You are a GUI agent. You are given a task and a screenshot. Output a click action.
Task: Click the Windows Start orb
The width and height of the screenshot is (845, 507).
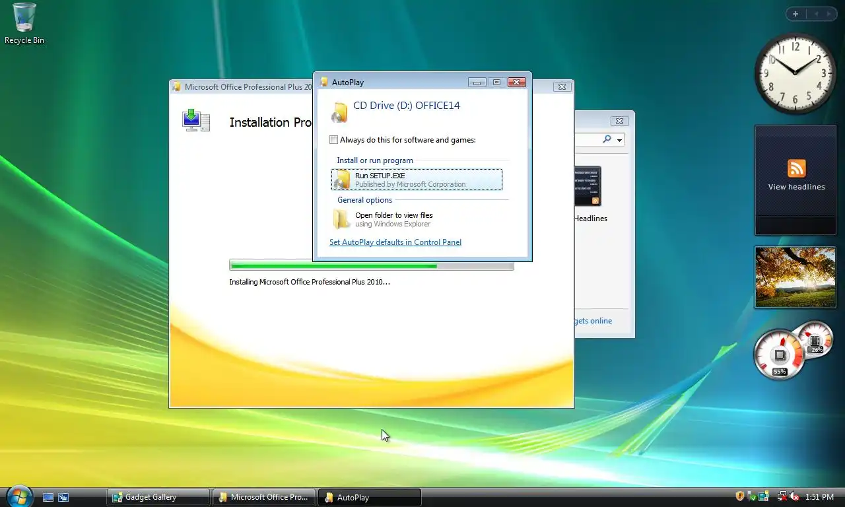pyautogui.click(x=18, y=496)
